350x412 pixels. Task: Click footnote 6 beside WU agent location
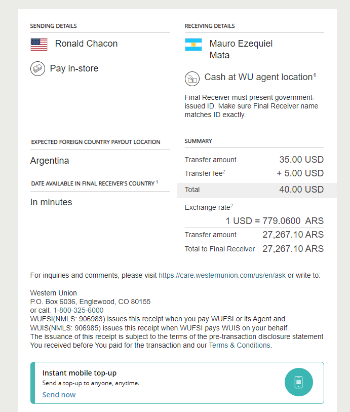pyautogui.click(x=315, y=75)
